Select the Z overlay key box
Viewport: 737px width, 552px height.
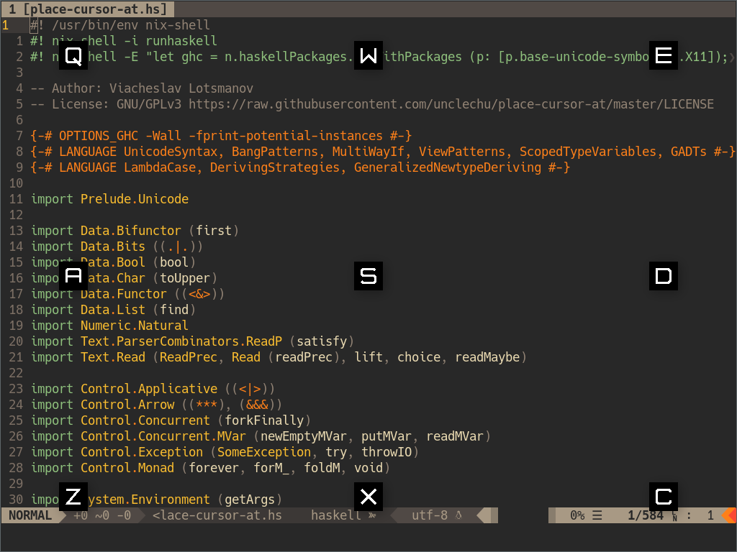73,497
